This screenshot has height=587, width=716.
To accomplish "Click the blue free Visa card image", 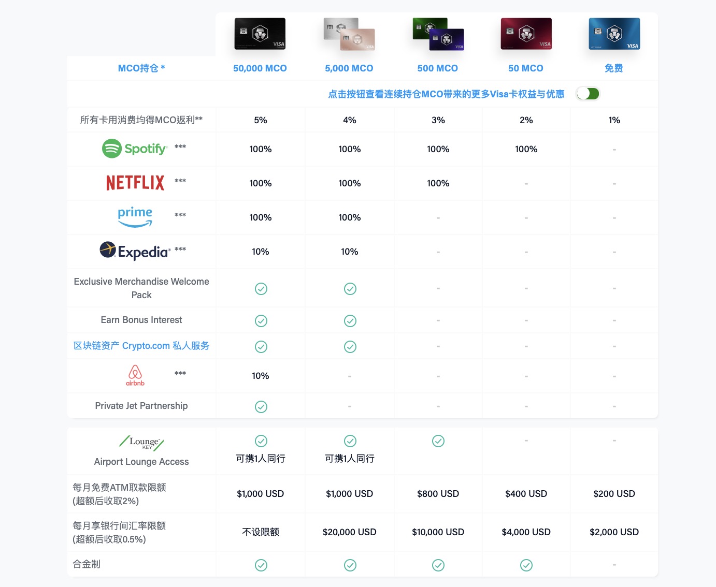I will [614, 34].
